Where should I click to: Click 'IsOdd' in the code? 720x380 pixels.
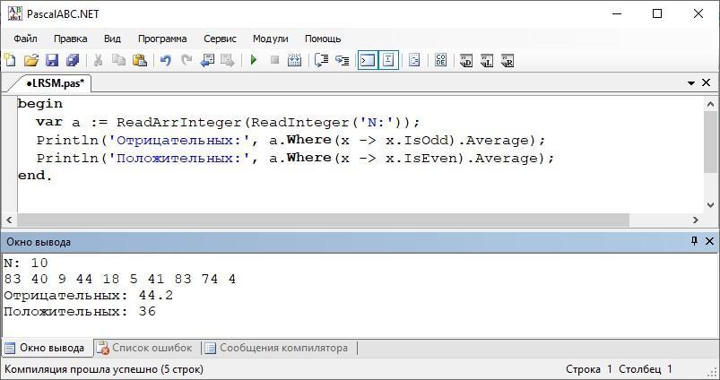[x=426, y=140]
